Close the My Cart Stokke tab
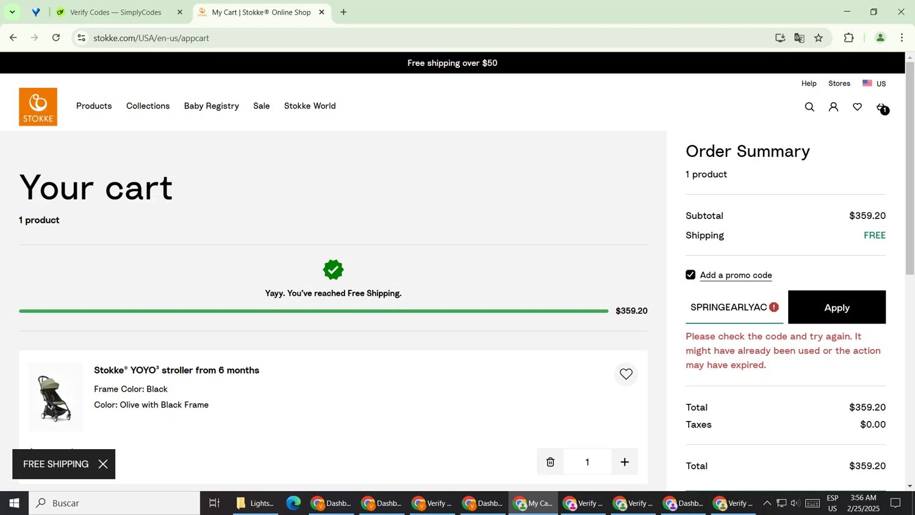This screenshot has width=915, height=515. pyautogui.click(x=321, y=12)
